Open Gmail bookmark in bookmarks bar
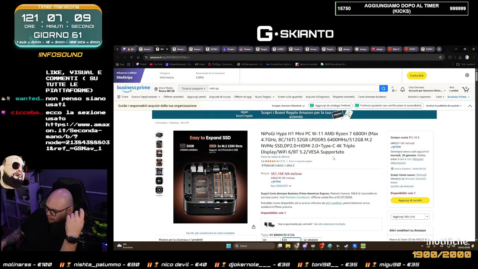Screen dimensions: 478x269 [x=200, y=64]
